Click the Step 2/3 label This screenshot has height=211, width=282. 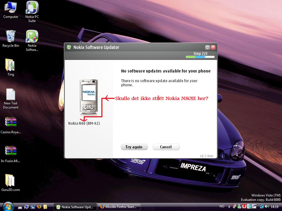point(200,54)
